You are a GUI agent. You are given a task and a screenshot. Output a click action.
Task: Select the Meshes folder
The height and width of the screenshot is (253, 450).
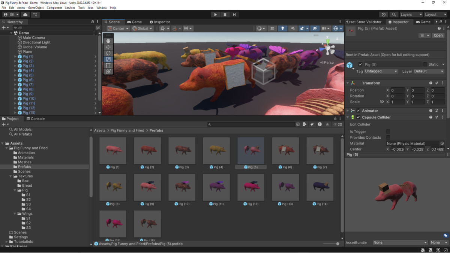tap(25, 162)
